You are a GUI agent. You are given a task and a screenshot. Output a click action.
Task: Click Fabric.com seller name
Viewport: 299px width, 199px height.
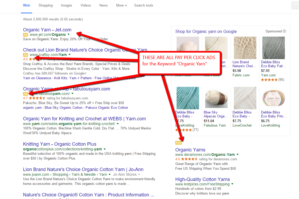pos(241,75)
